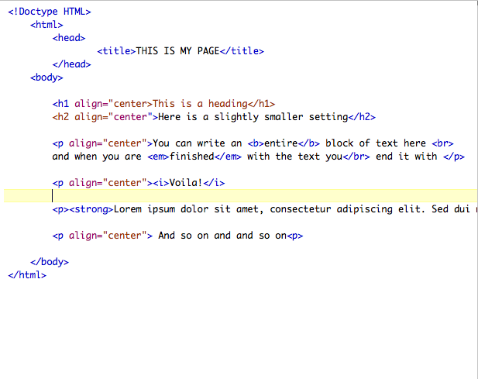The height and width of the screenshot is (379, 478).
Task: Click the closing </h2> tag
Action: 362,117
